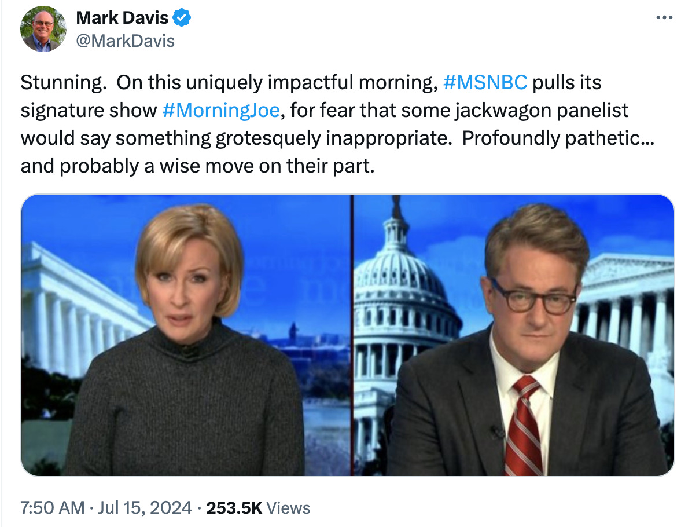This screenshot has width=692, height=527.
Task: Open left photo of woman in gray sweater
Action: 186,335
